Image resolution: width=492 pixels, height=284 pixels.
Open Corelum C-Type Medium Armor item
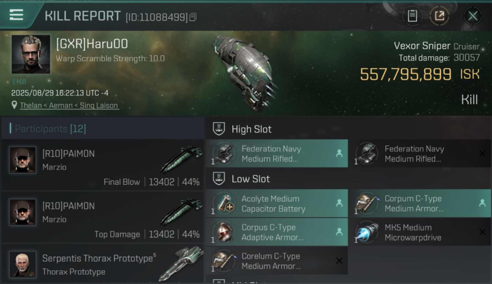(x=277, y=261)
